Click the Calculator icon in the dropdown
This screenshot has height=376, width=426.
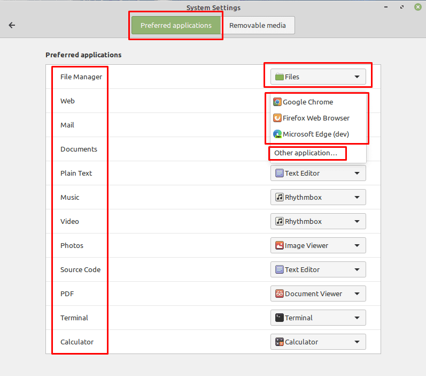coord(280,342)
